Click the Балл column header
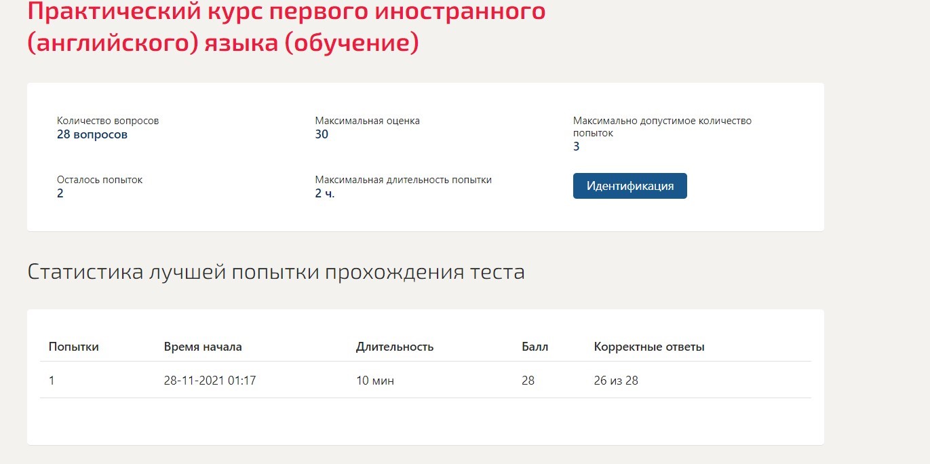 click(x=535, y=347)
